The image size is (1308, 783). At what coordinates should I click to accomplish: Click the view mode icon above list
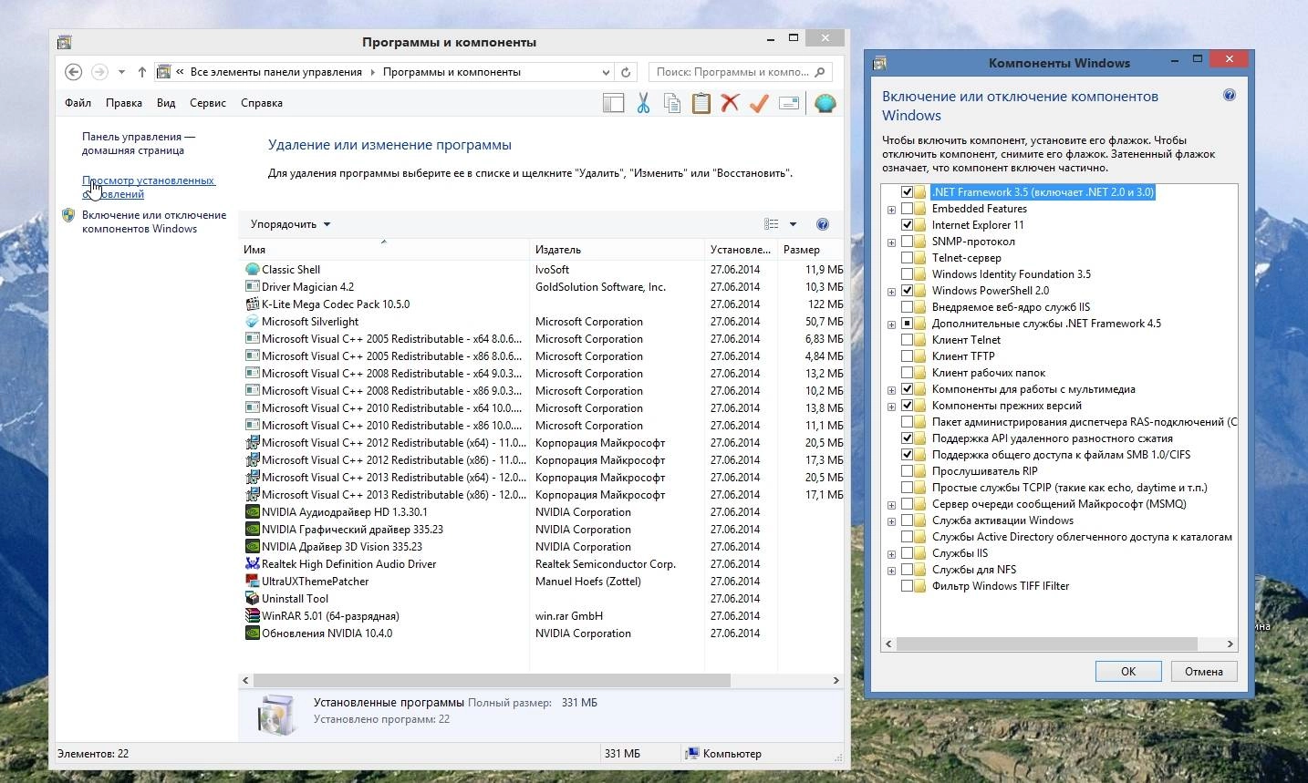772,224
